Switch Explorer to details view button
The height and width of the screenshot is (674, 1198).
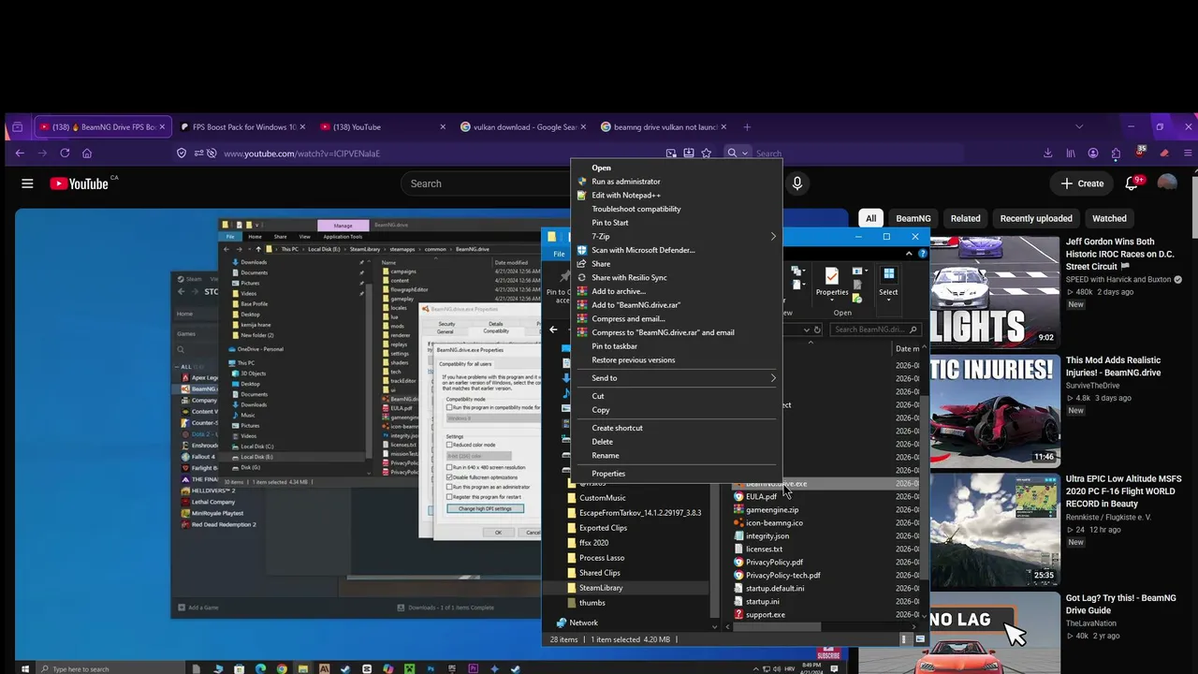(x=904, y=639)
